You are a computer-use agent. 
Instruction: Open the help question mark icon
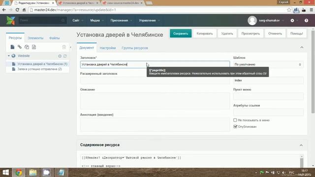click(x=306, y=21)
